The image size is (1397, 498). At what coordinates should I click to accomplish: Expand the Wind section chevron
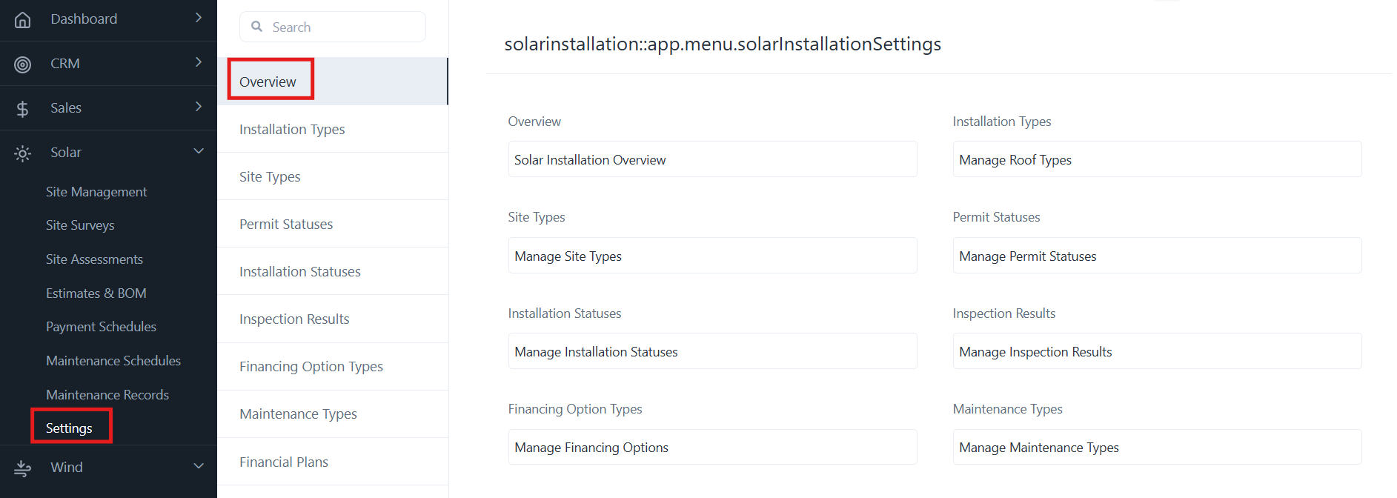(x=198, y=466)
